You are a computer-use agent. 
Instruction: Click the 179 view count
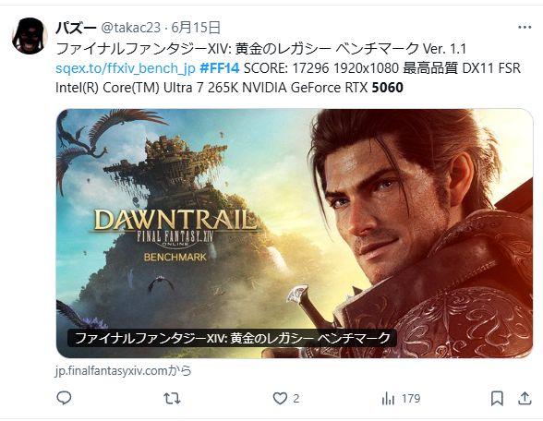click(x=411, y=399)
